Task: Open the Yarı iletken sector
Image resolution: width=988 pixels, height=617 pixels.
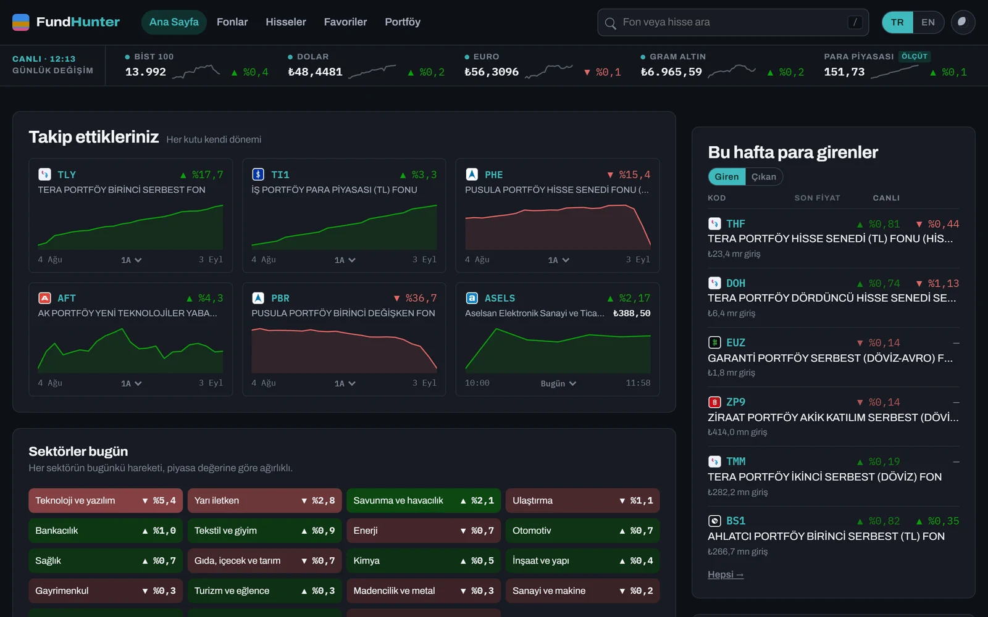Action: point(264,500)
